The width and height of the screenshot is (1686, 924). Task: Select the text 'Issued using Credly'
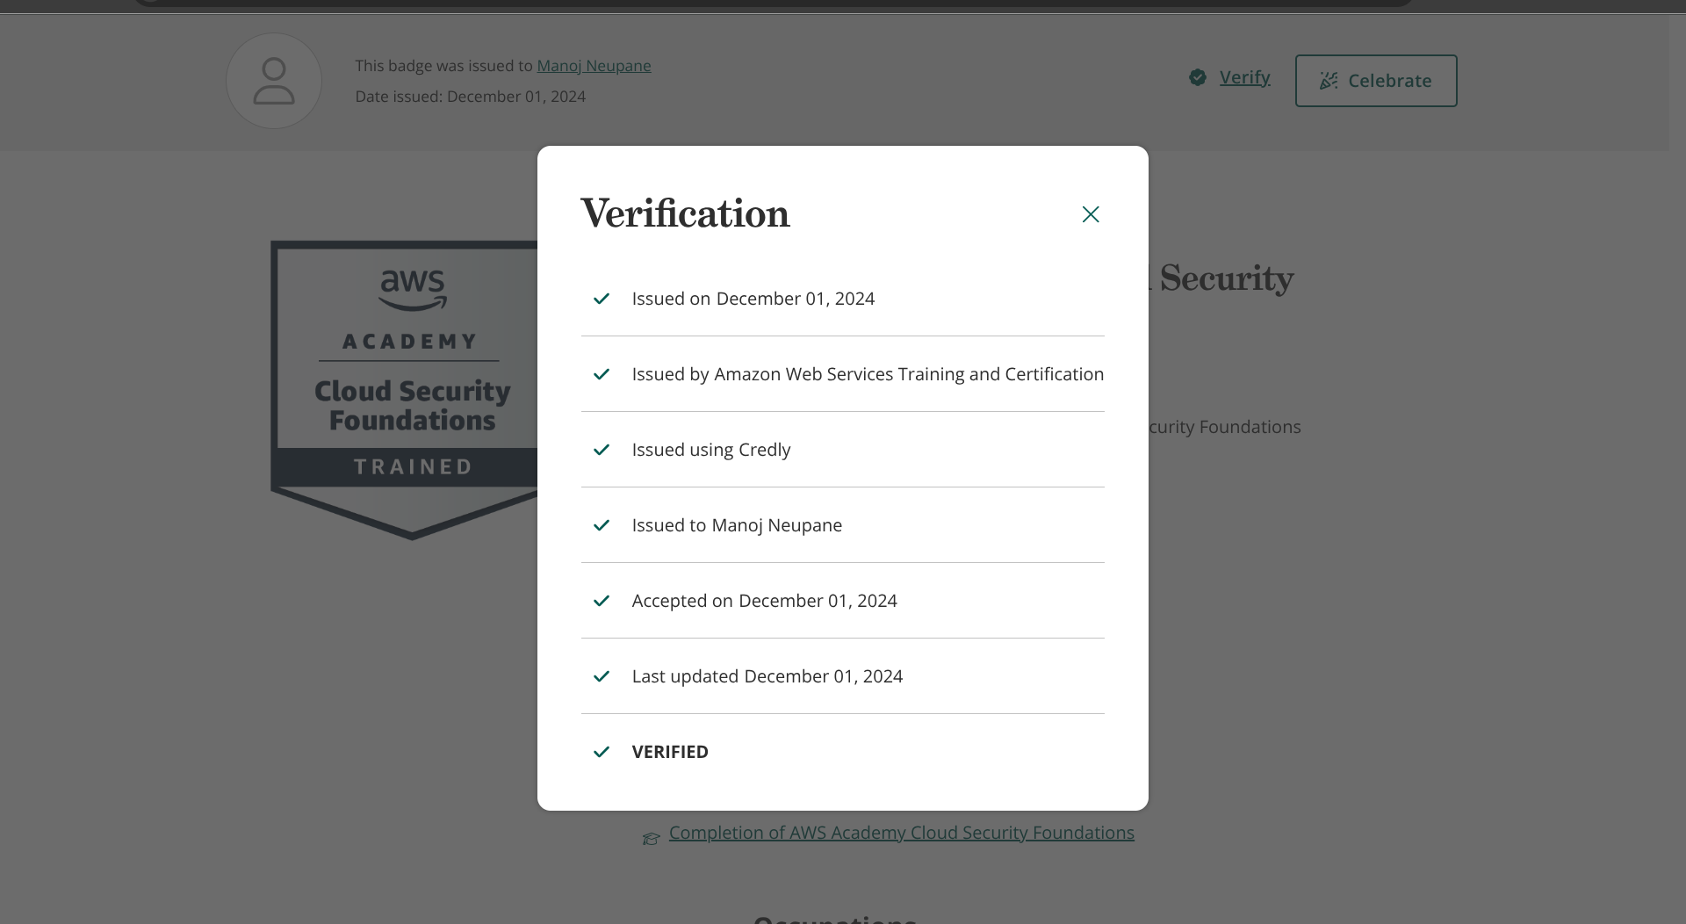[x=711, y=450]
